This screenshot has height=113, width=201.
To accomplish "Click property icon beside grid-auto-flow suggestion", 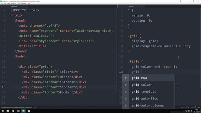I will pyautogui.click(x=126, y=99).
